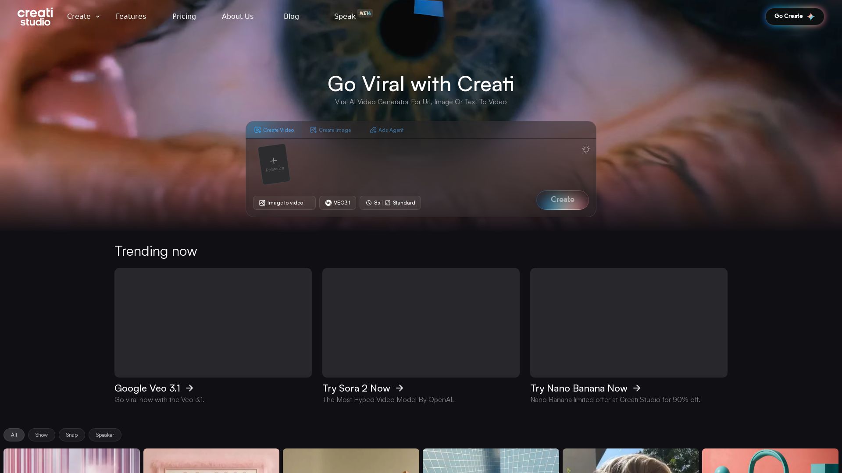Open the blue grid tile gallery thumbnail
Screen dimensions: 842x473
pos(491,461)
